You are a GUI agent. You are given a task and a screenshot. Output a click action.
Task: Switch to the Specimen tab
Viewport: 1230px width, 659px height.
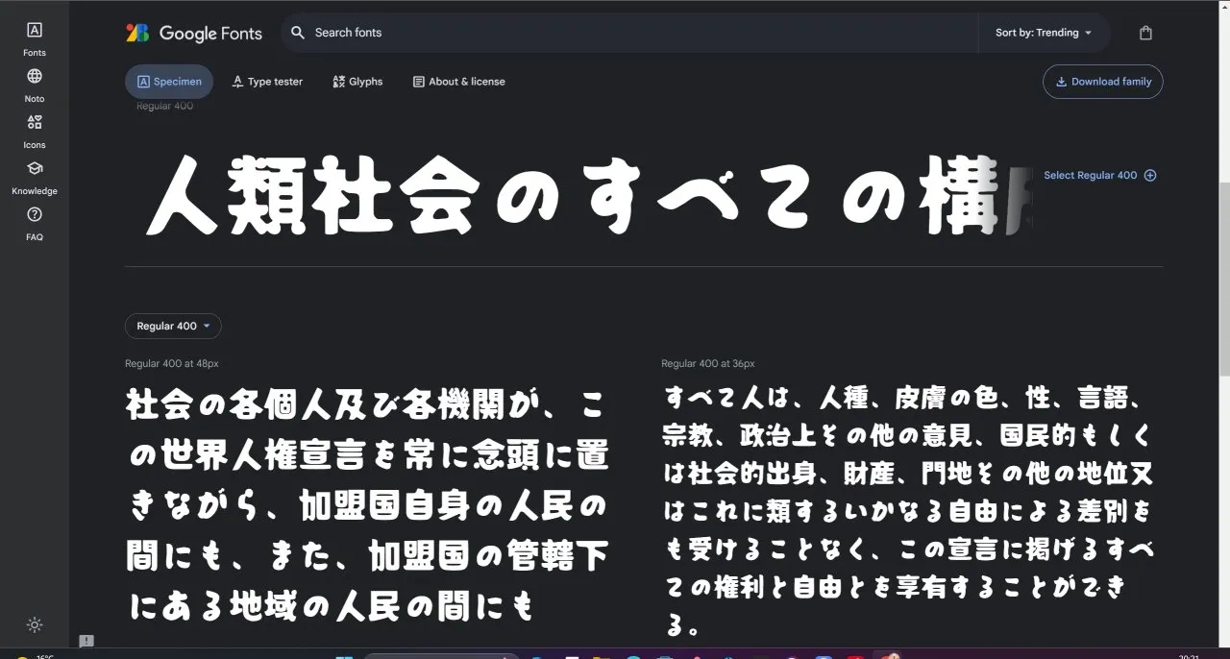coord(169,82)
